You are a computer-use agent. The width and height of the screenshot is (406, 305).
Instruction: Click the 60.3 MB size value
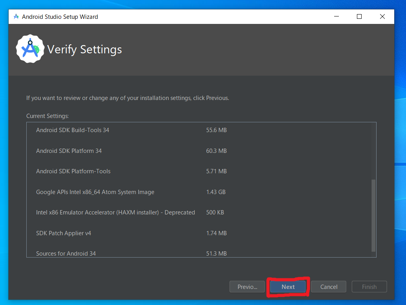[216, 151]
